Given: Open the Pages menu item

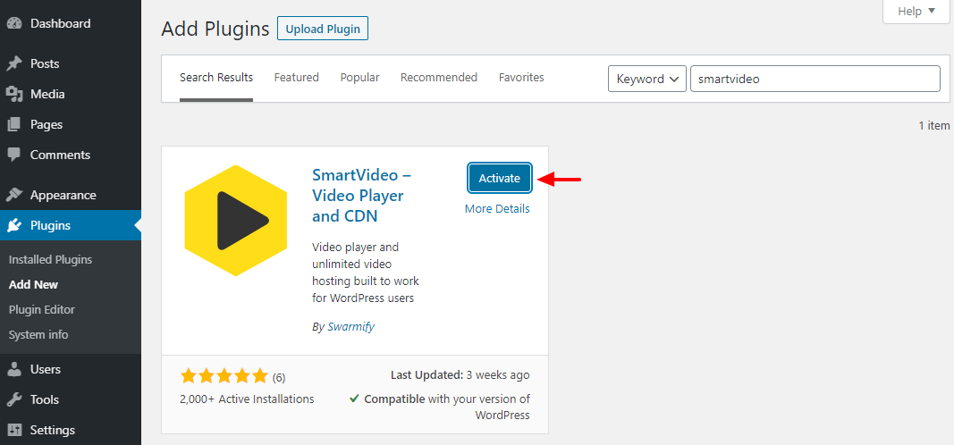Looking at the screenshot, I should click(x=71, y=124).
